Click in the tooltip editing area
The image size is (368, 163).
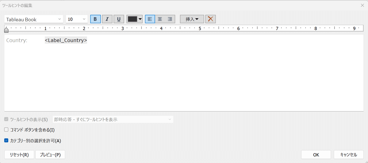[184, 73]
